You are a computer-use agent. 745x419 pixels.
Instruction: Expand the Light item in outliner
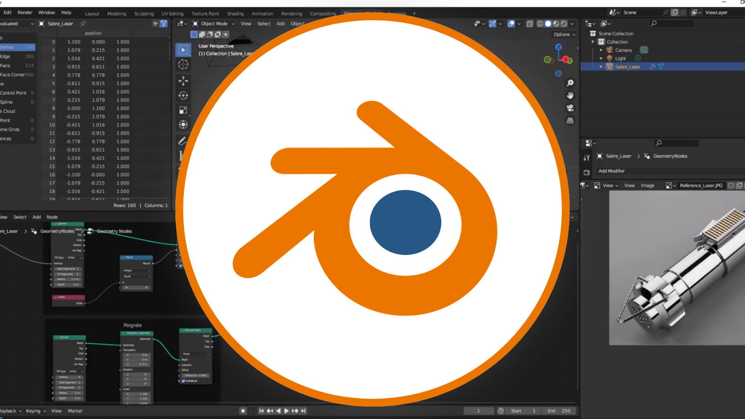pyautogui.click(x=601, y=59)
